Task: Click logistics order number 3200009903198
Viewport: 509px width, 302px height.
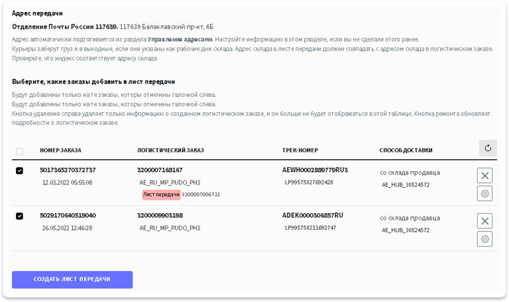Action: click(160, 216)
